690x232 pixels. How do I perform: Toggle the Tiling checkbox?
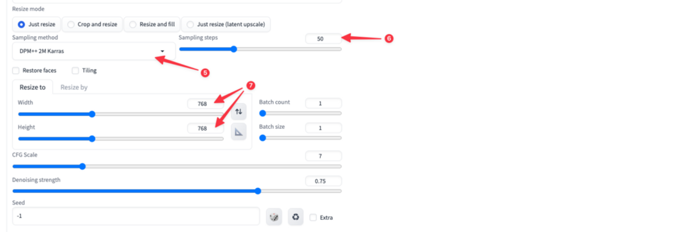click(x=75, y=70)
